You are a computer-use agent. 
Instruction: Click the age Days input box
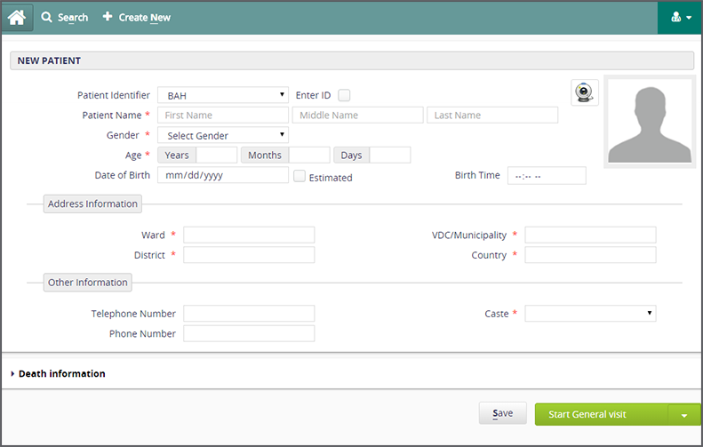coord(390,156)
